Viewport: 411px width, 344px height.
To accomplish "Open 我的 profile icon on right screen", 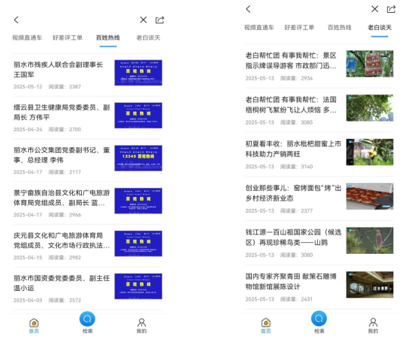I will click(373, 326).
